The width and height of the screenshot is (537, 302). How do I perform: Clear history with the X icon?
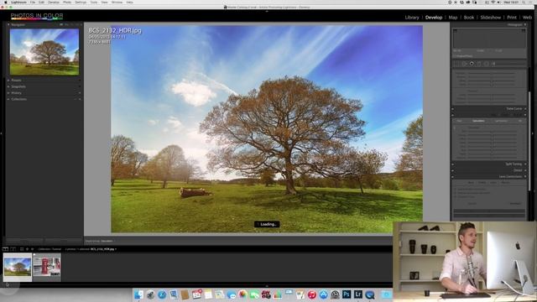tap(80, 93)
